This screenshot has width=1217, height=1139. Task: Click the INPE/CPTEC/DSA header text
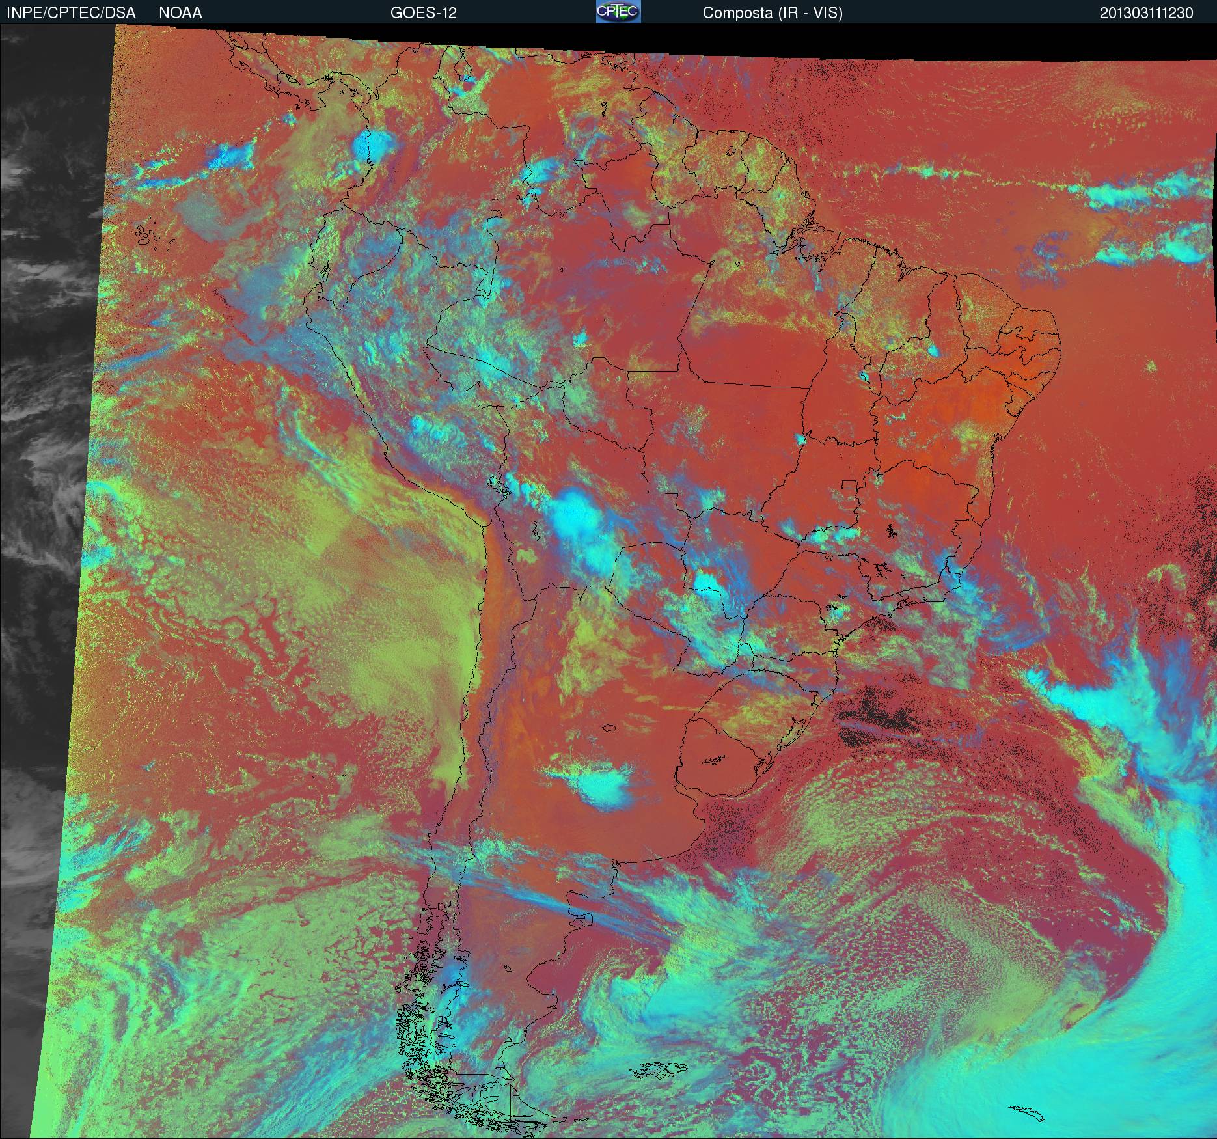[x=71, y=13]
